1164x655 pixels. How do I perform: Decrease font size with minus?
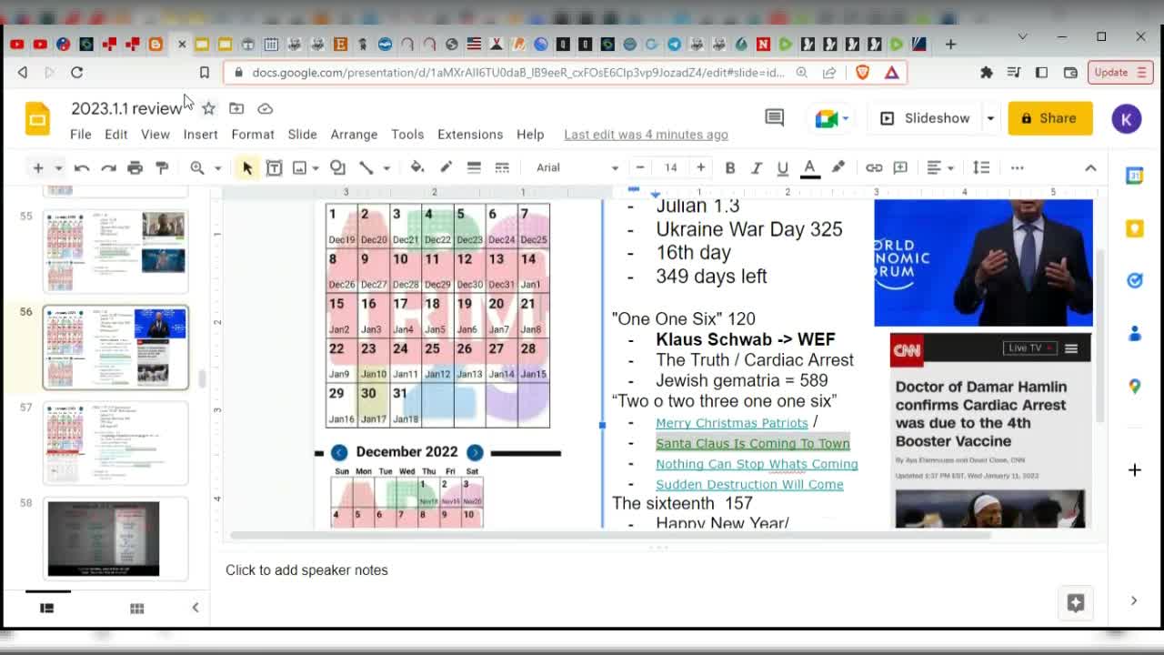tap(640, 167)
